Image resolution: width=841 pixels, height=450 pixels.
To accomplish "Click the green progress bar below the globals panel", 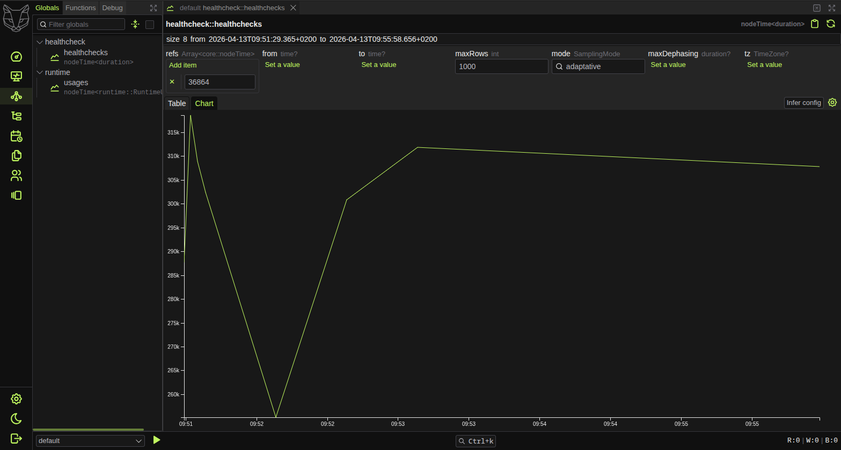I will pos(89,429).
